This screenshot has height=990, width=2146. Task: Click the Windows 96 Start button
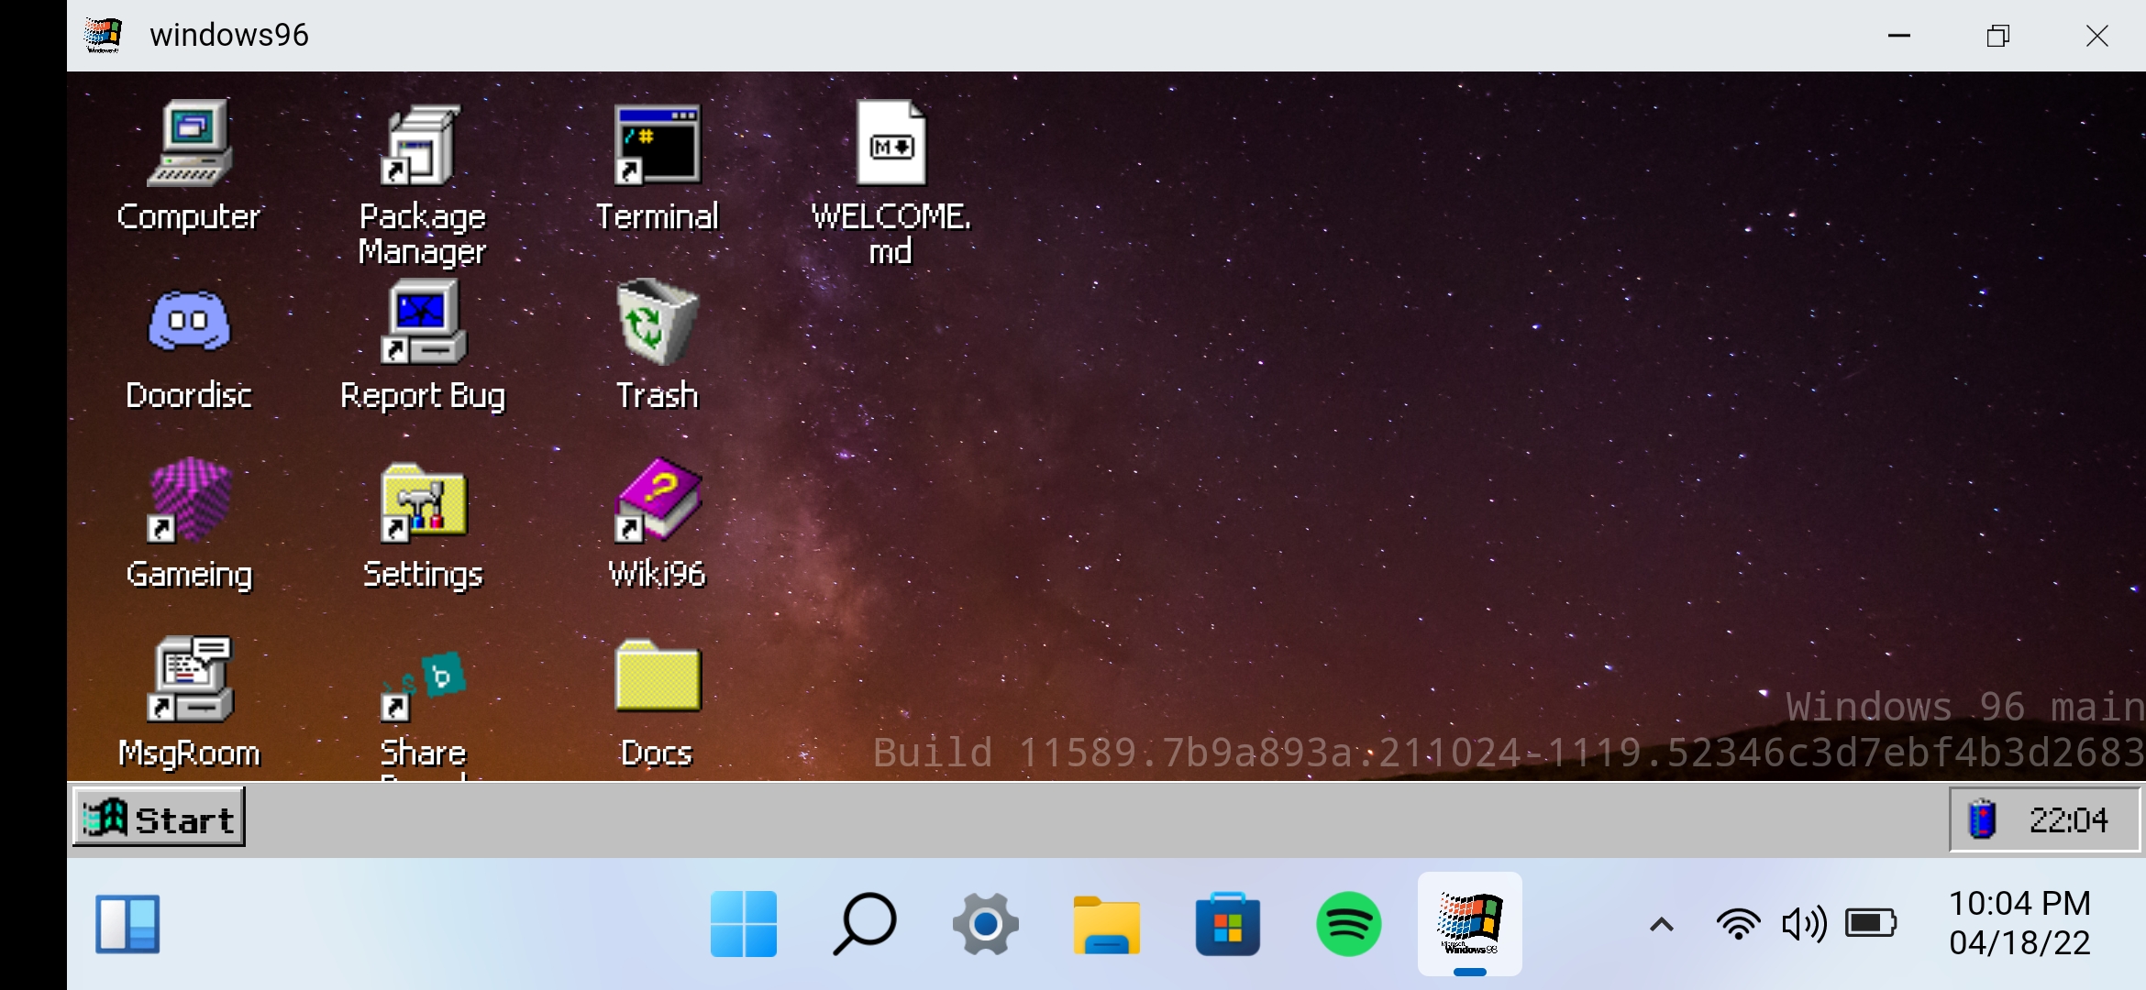pos(159,818)
